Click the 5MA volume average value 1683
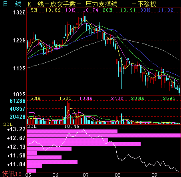181x177 pixels. tap(66, 98)
